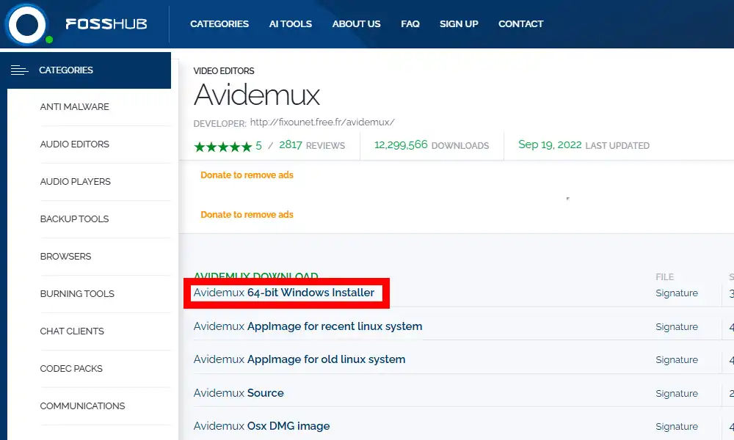734x440 pixels.
Task: Open the developer URL fixounet.free.fr/avidemux
Action: pyautogui.click(x=322, y=122)
